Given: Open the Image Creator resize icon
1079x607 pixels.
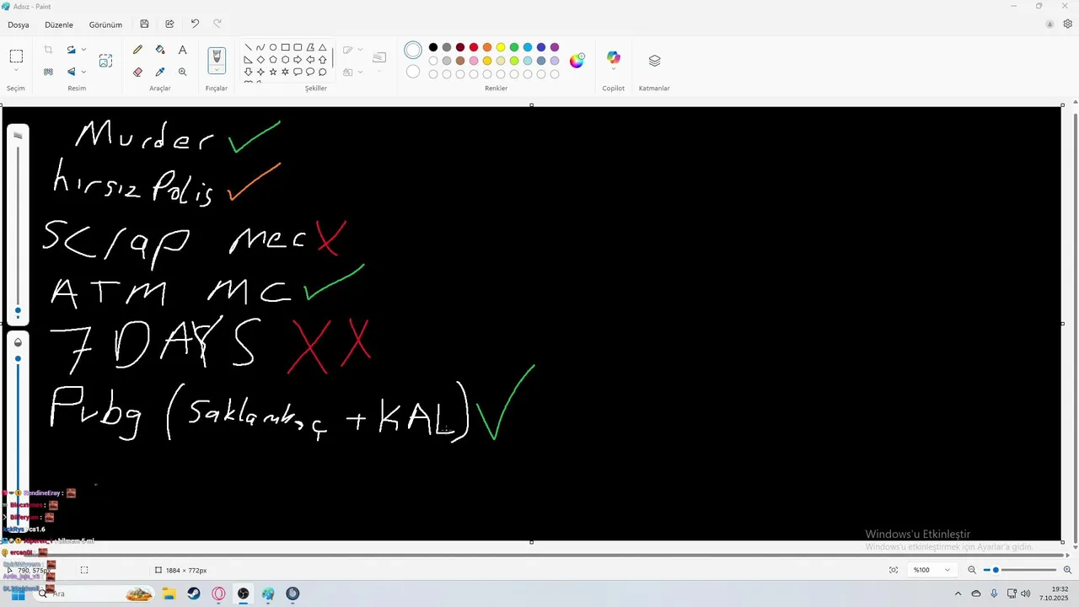Looking at the screenshot, I should (105, 61).
